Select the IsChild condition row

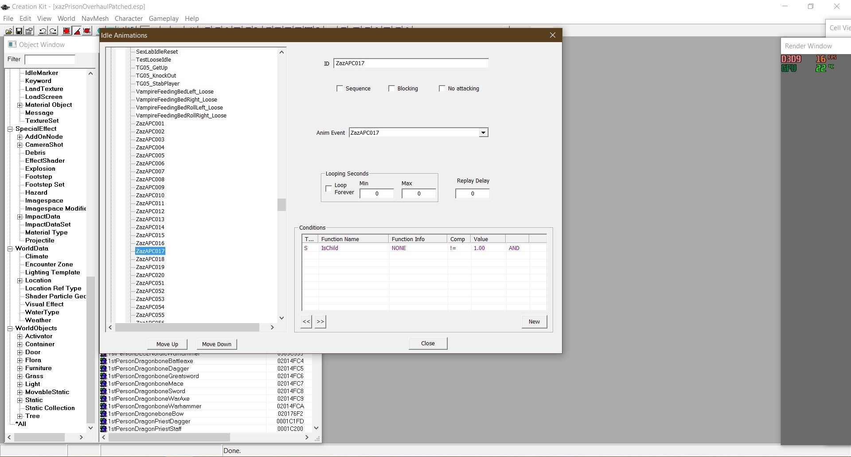(x=424, y=248)
